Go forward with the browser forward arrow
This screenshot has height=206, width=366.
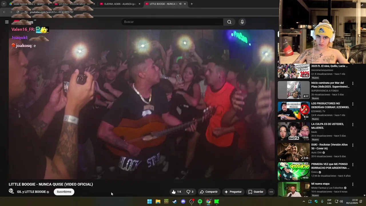point(11,12)
